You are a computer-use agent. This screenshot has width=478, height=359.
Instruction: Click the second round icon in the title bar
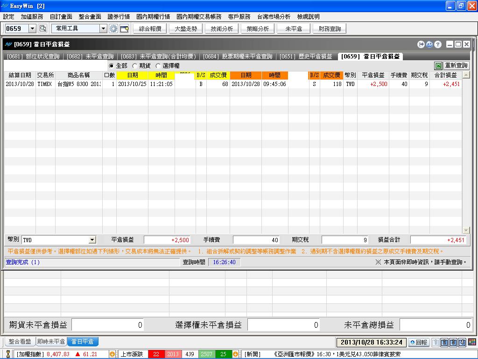(429, 44)
